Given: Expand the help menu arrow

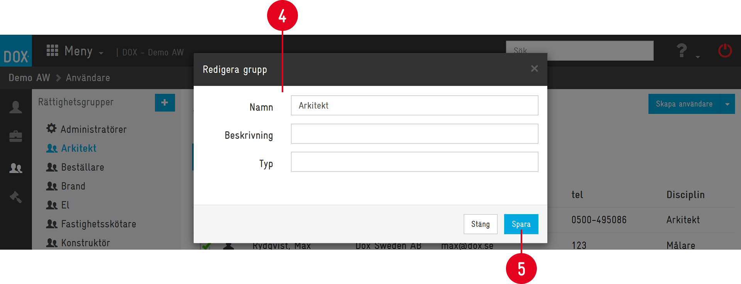Looking at the screenshot, I should coord(698,57).
